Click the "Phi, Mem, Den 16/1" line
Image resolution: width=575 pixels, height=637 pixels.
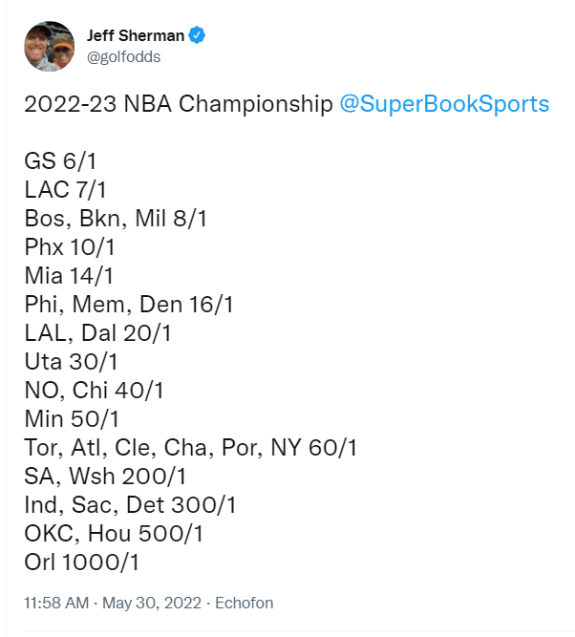(129, 305)
